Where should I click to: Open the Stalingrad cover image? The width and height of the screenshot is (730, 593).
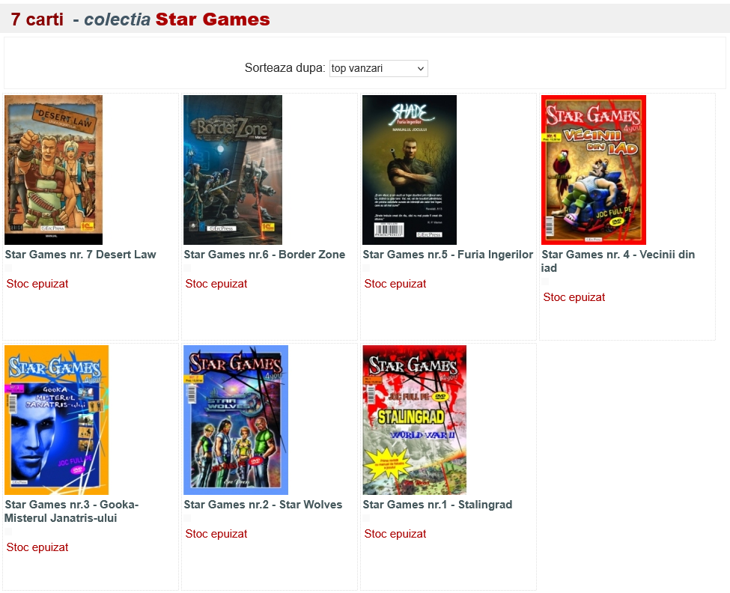(x=415, y=420)
